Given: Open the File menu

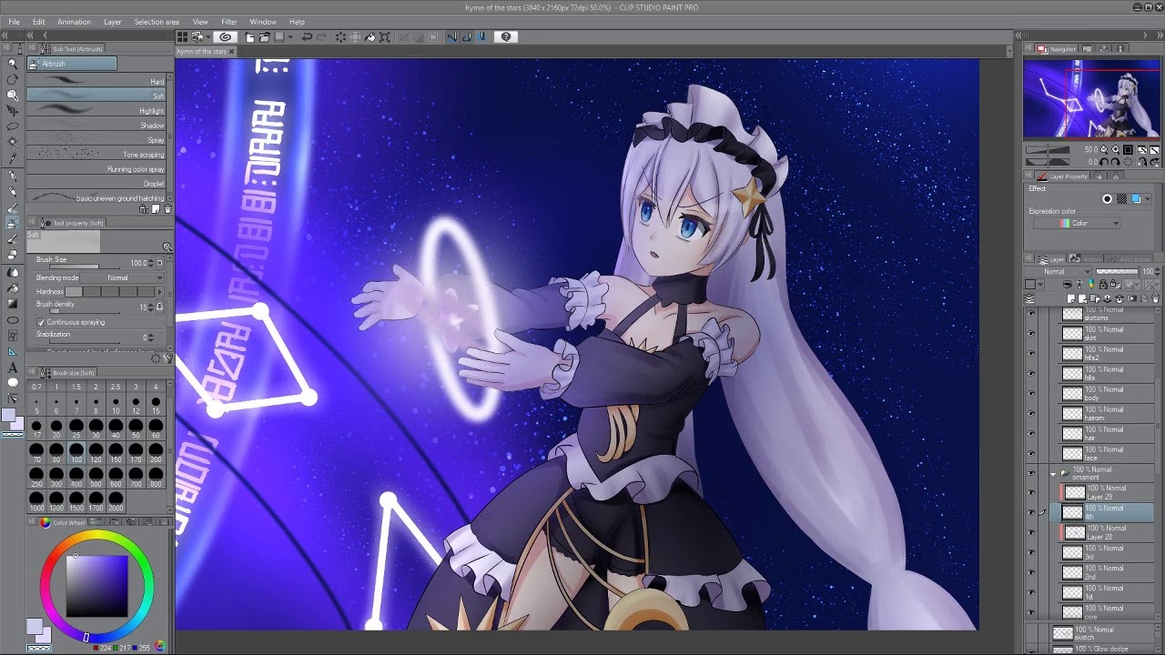Looking at the screenshot, I should coord(14,22).
